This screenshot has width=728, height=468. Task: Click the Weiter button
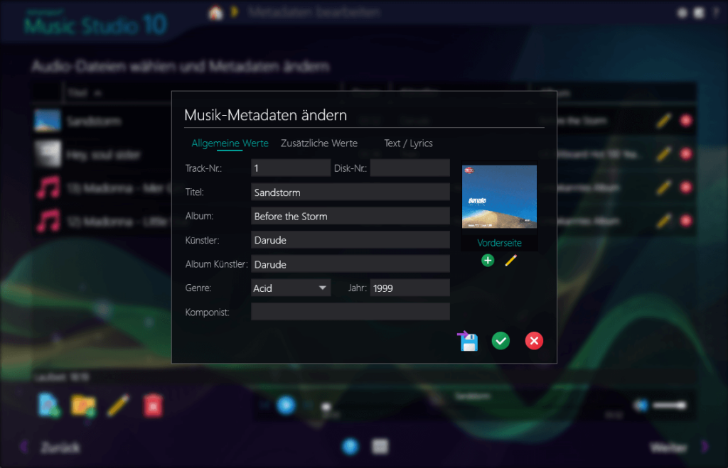669,447
